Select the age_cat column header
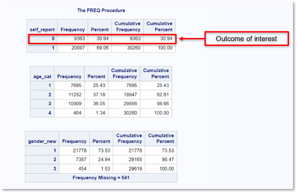 pyautogui.click(x=42, y=76)
